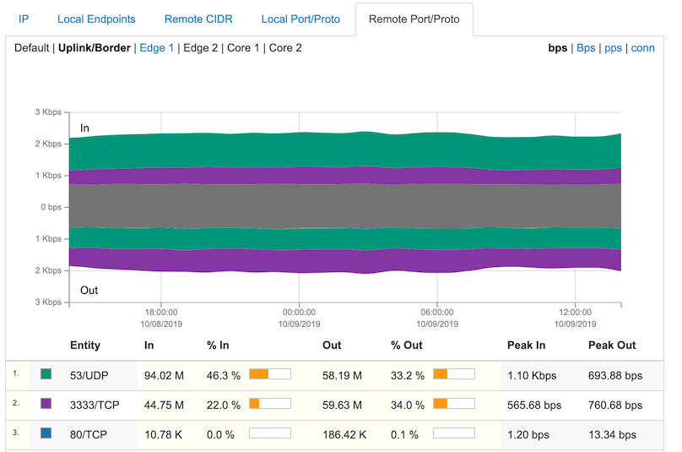Open the Remote CIDR tab
The height and width of the screenshot is (452, 682).
point(198,19)
